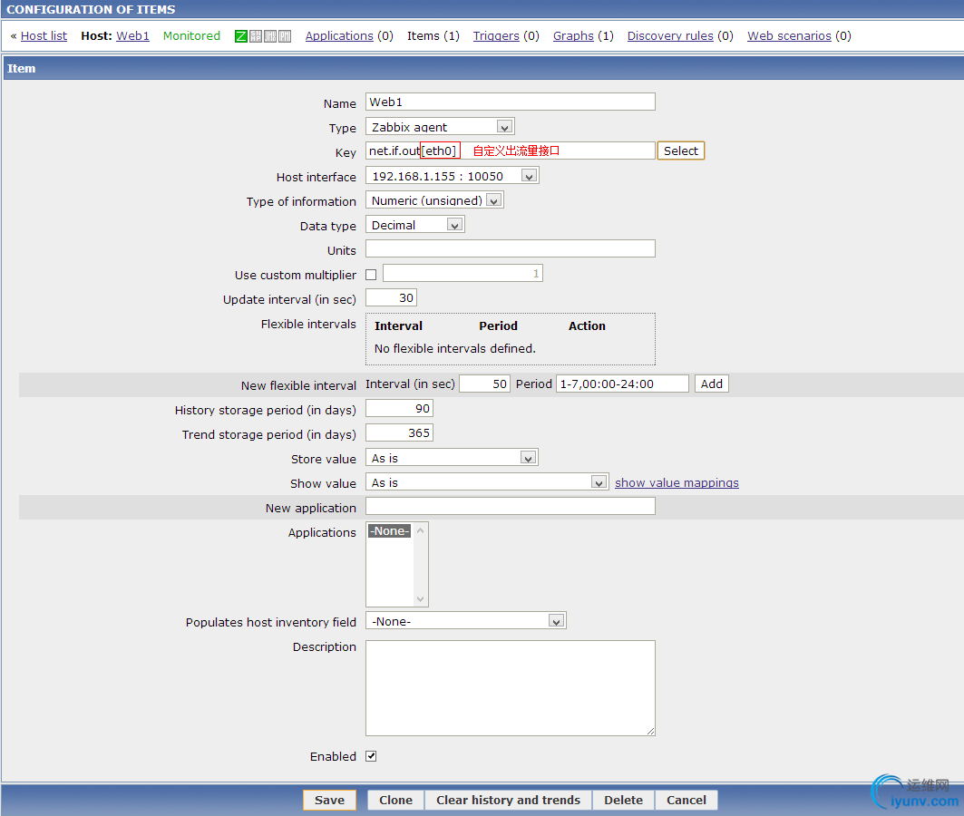
Task: Click the Trend storage period field
Action: tap(400, 433)
